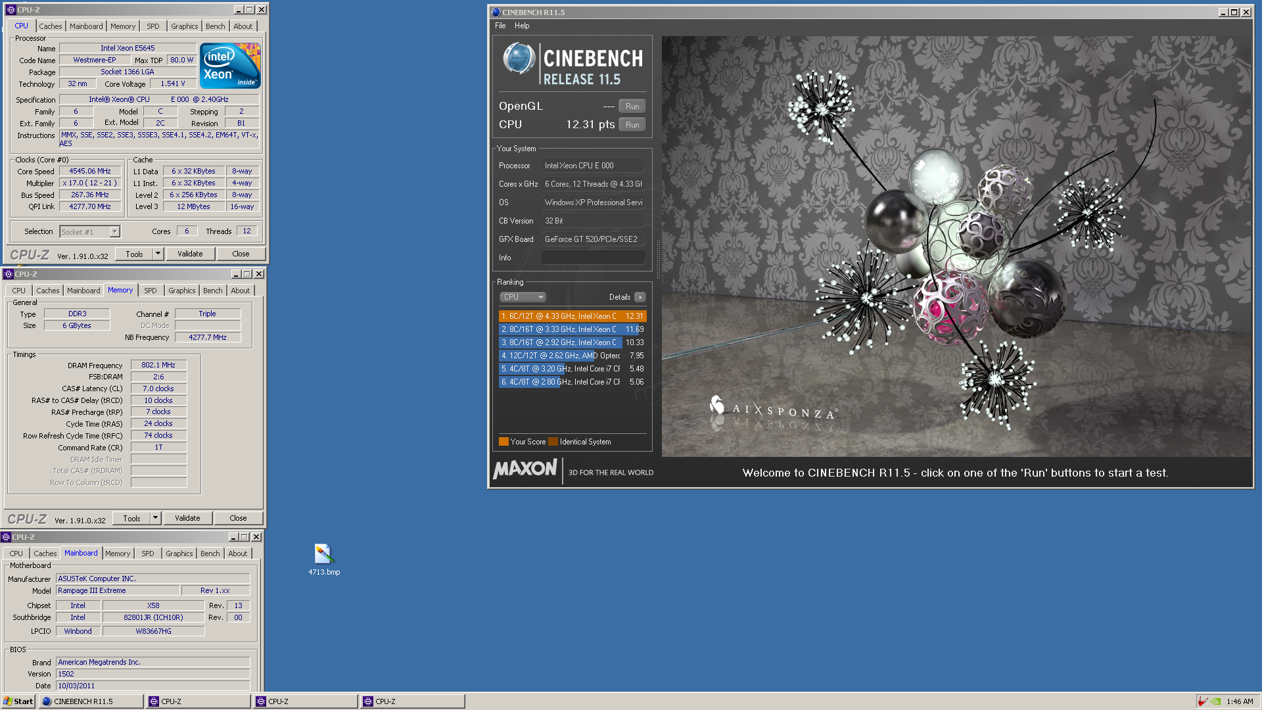
Task: Click Validate in top CPU-Z window
Action: (x=190, y=254)
